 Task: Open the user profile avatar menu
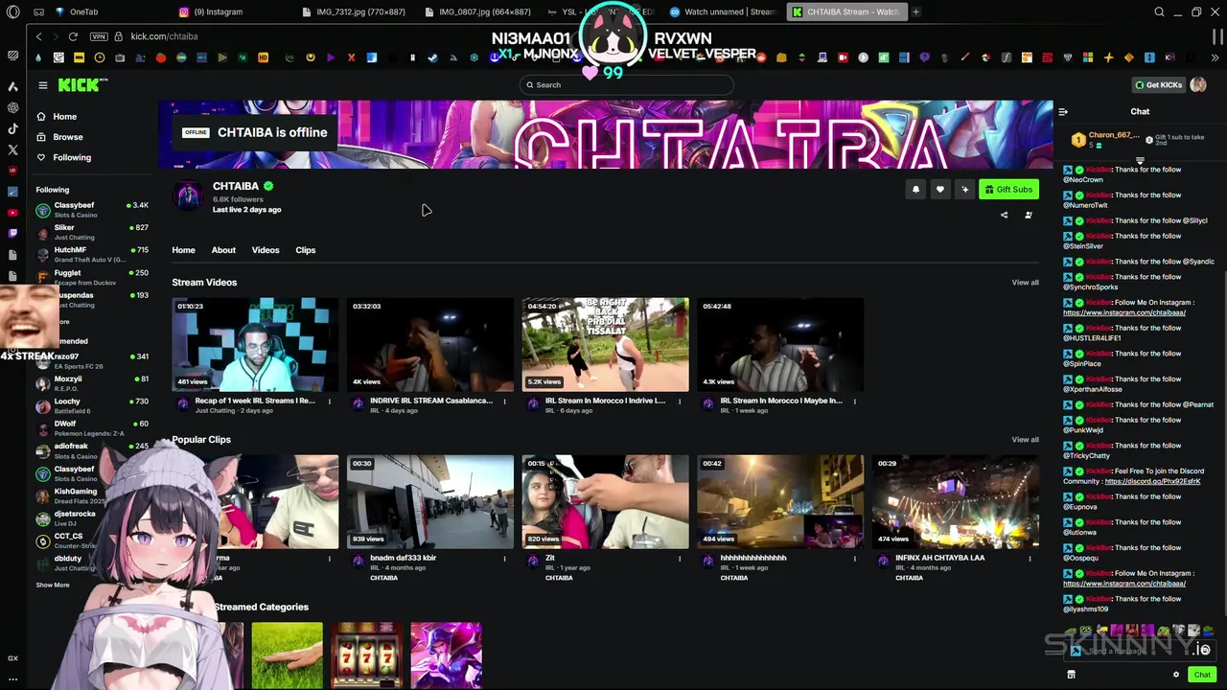(x=1198, y=85)
